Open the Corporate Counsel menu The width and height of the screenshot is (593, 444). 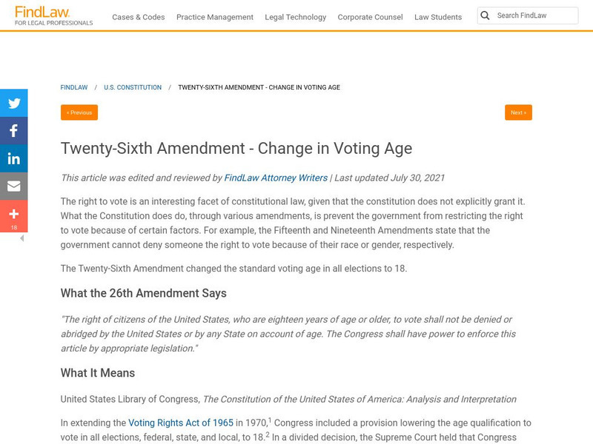(x=370, y=17)
